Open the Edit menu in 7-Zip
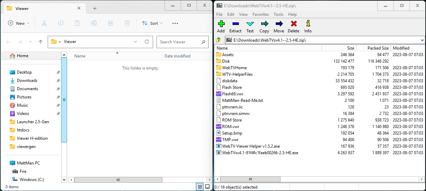This screenshot has height=191, width=426. 231,14
